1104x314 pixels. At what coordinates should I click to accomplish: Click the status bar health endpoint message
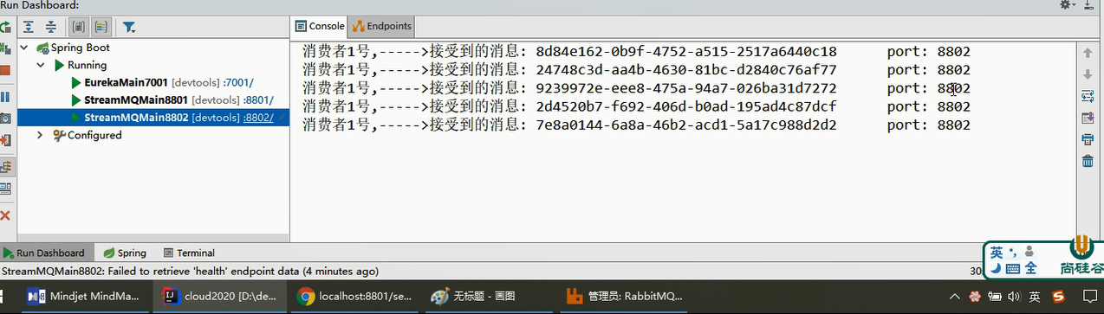coord(190,271)
